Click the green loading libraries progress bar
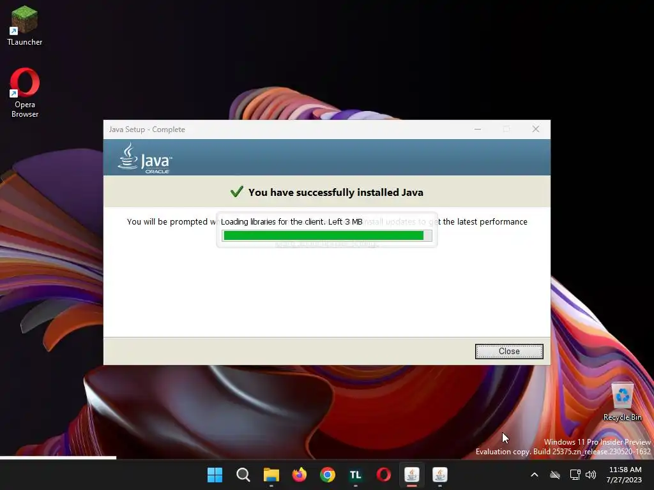The image size is (654, 490). point(327,235)
